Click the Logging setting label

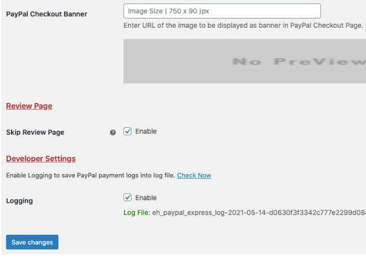19,201
